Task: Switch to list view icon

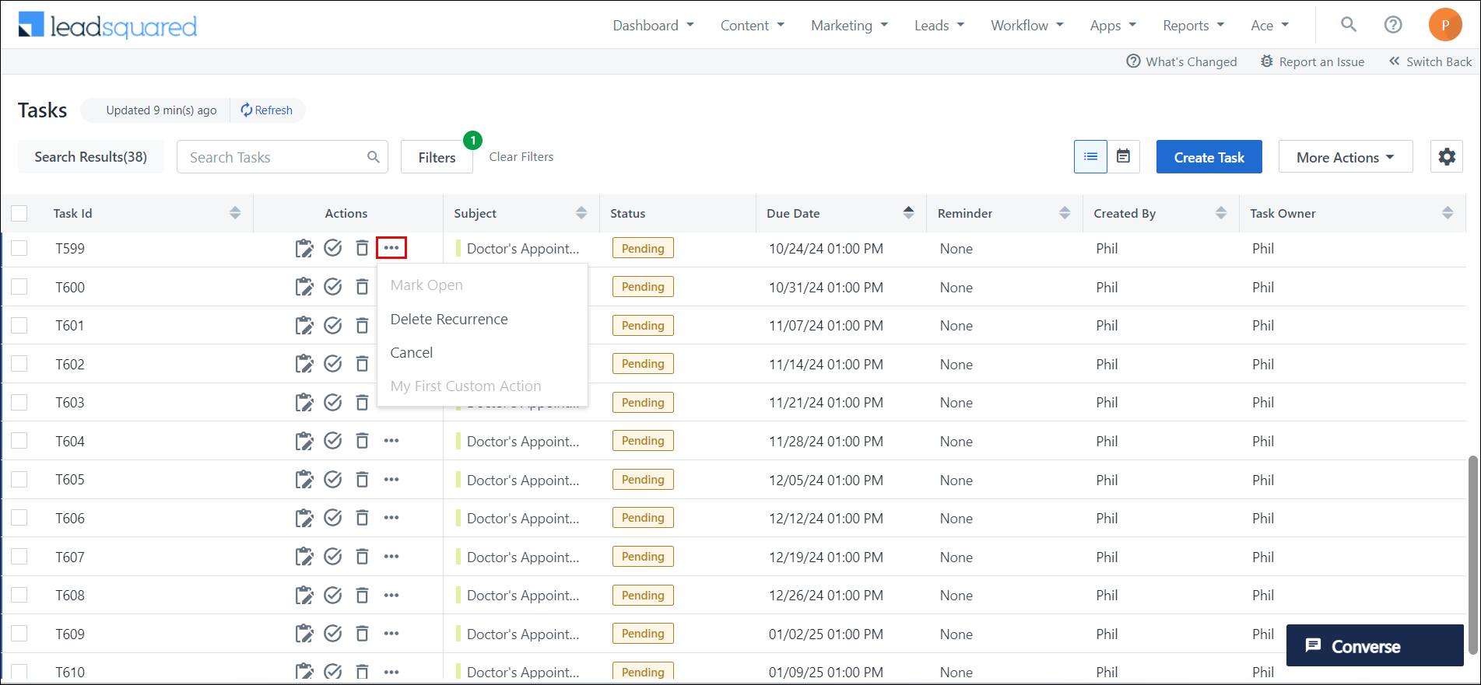Action: pyautogui.click(x=1090, y=157)
